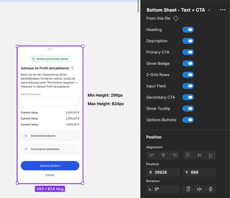This screenshot has width=230, height=198.
Task: Click the Kontoinformationen info icon
Action: [26, 136]
